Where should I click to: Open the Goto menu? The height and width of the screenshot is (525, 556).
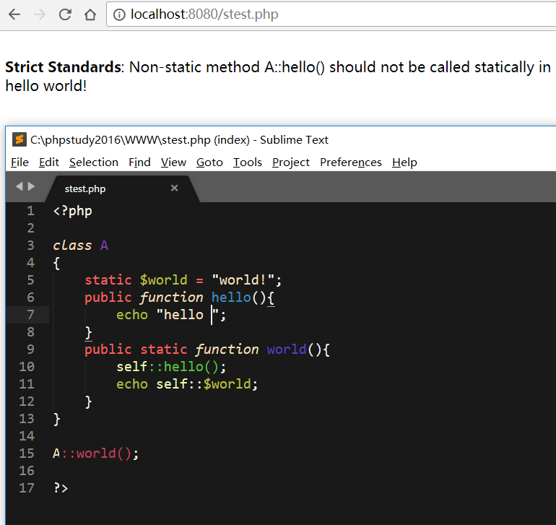209,162
